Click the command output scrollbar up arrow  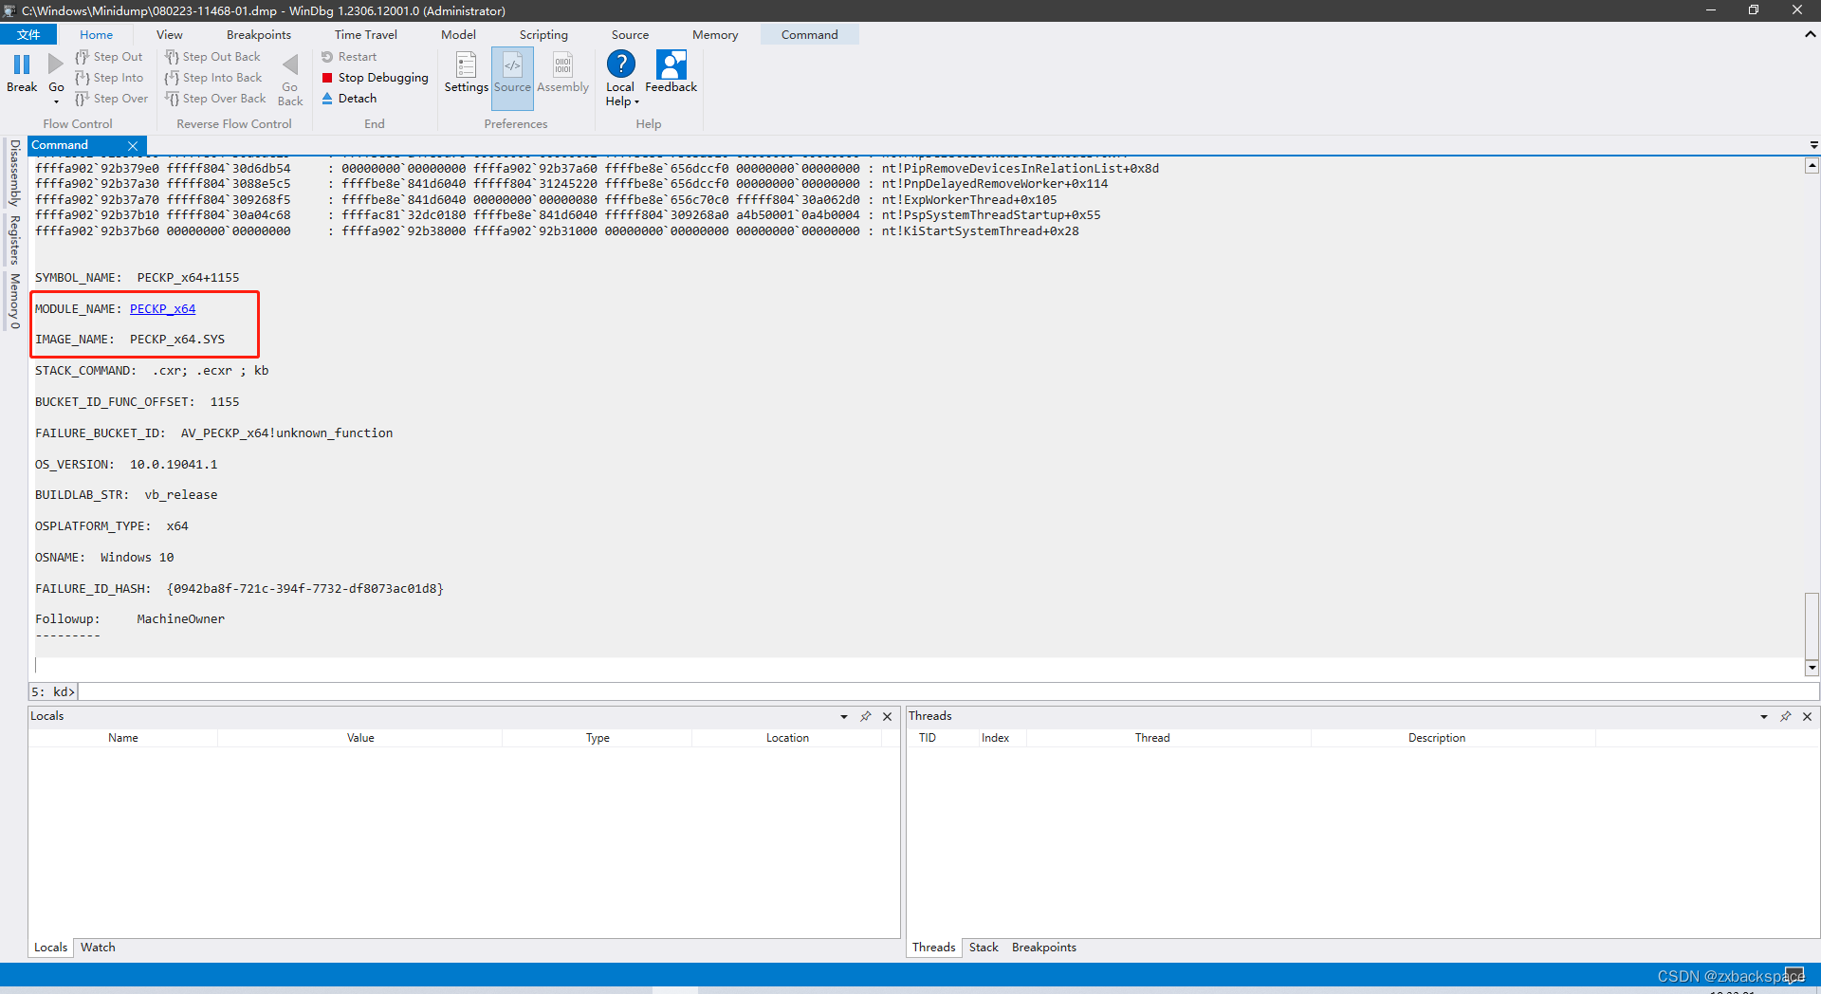click(x=1812, y=166)
